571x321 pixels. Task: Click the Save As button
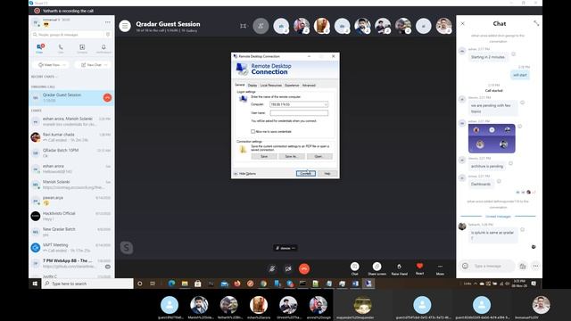click(x=292, y=157)
